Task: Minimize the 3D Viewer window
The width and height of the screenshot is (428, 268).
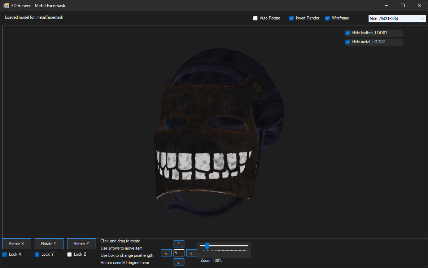Action: point(386,5)
